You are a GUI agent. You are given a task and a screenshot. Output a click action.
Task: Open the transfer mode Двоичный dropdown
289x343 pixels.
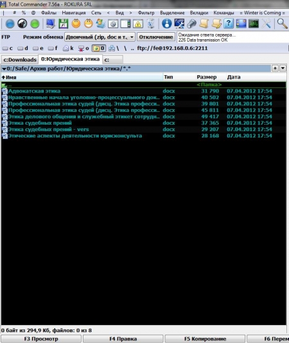(100, 37)
